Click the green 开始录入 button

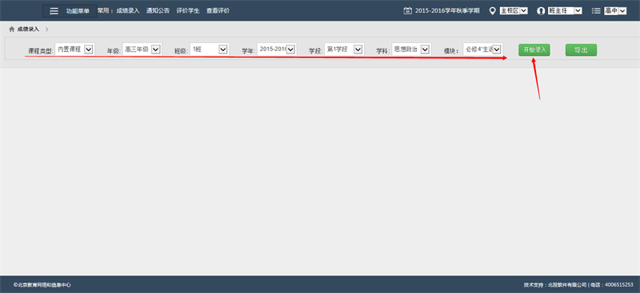(534, 50)
